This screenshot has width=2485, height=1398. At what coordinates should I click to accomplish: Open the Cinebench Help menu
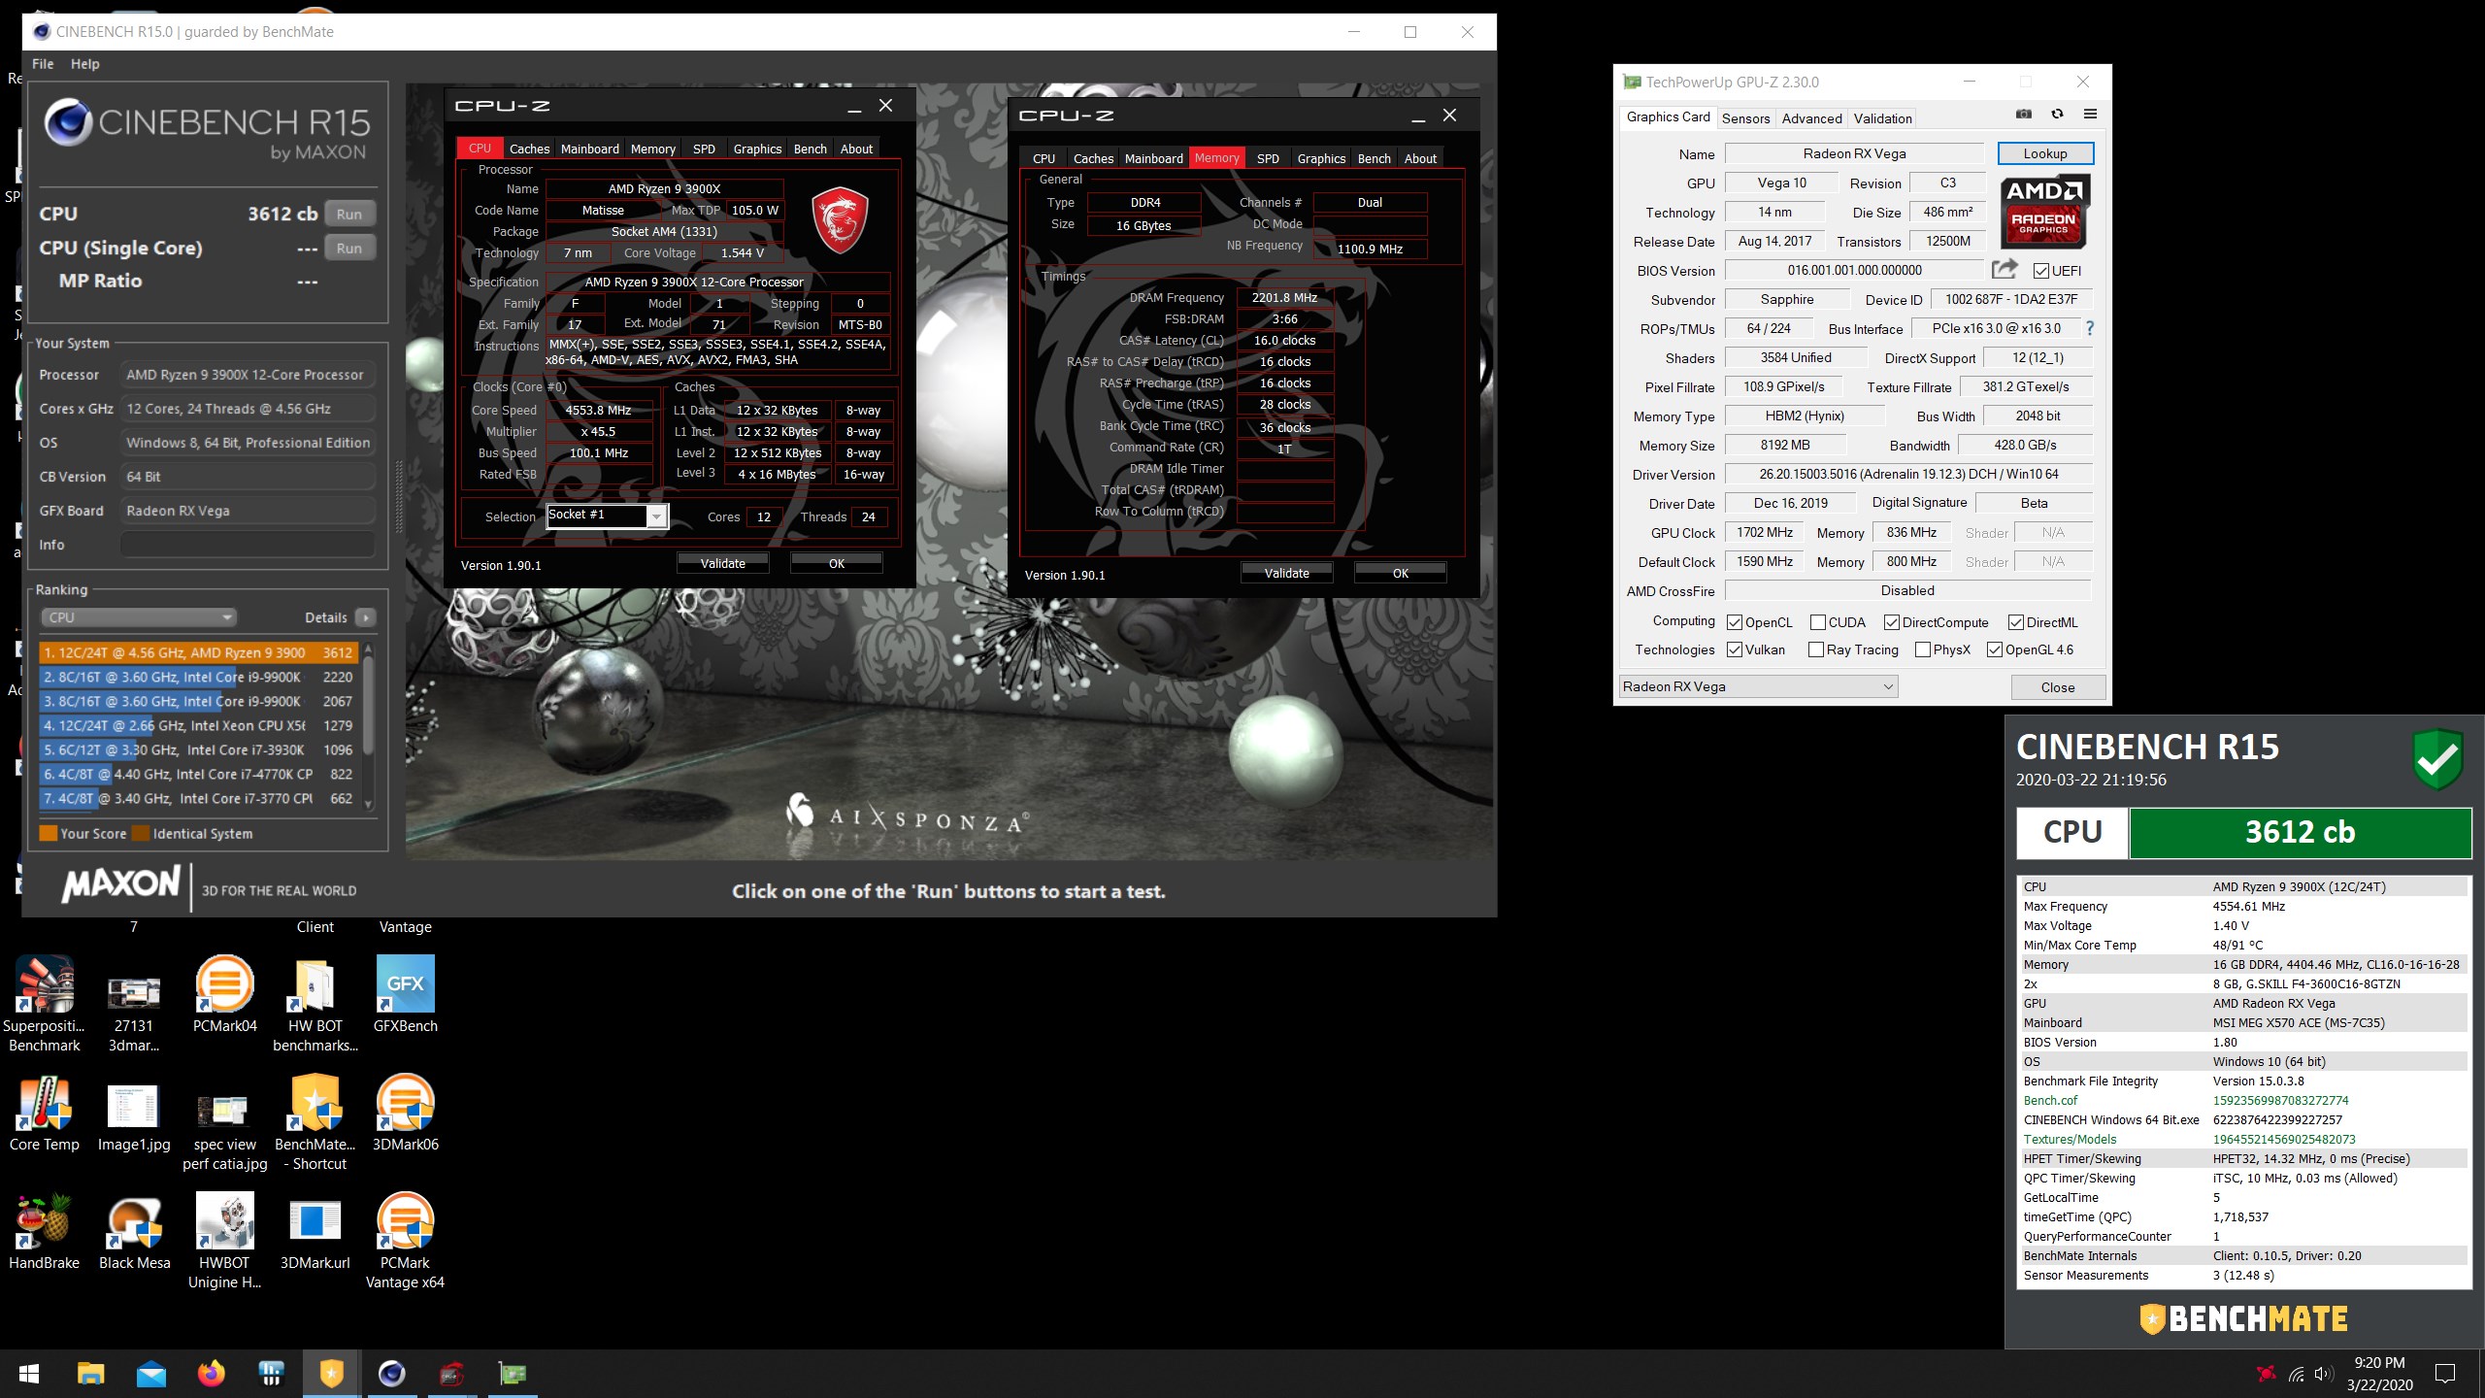[x=85, y=64]
